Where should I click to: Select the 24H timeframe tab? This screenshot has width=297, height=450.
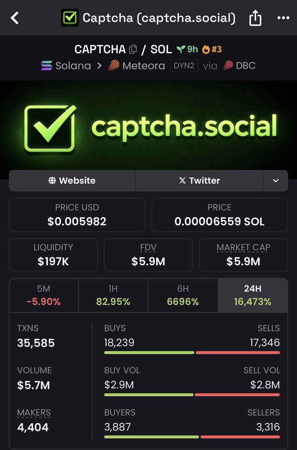pos(253,295)
